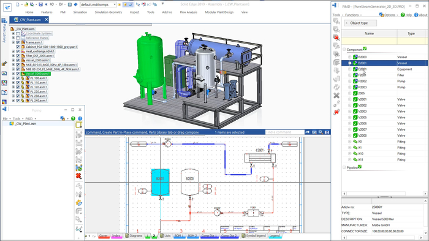Image resolution: width=429 pixels, height=241 pixels.
Task: Click the green Help icon in Piping panel
Action: 73,118
